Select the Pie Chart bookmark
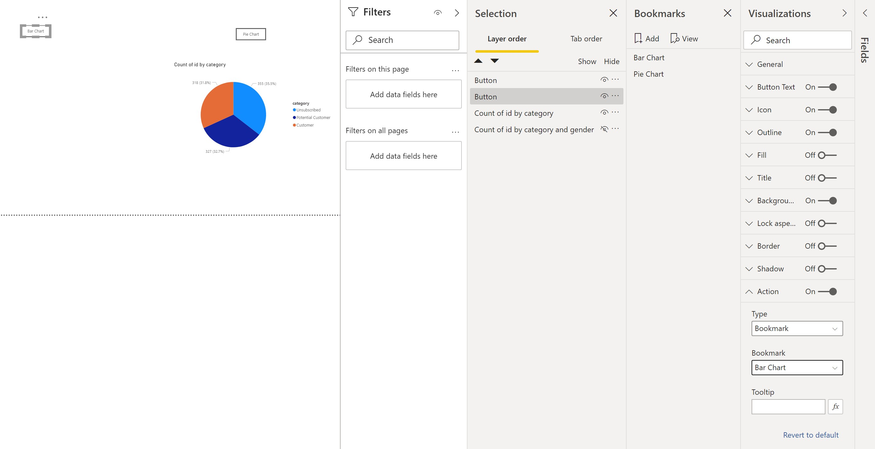Viewport: 875px width, 449px height. pyautogui.click(x=648, y=74)
